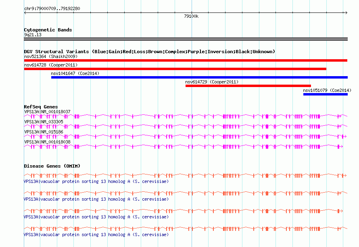Select the NM_001018038 magenta gene glyph

click(x=184, y=147)
